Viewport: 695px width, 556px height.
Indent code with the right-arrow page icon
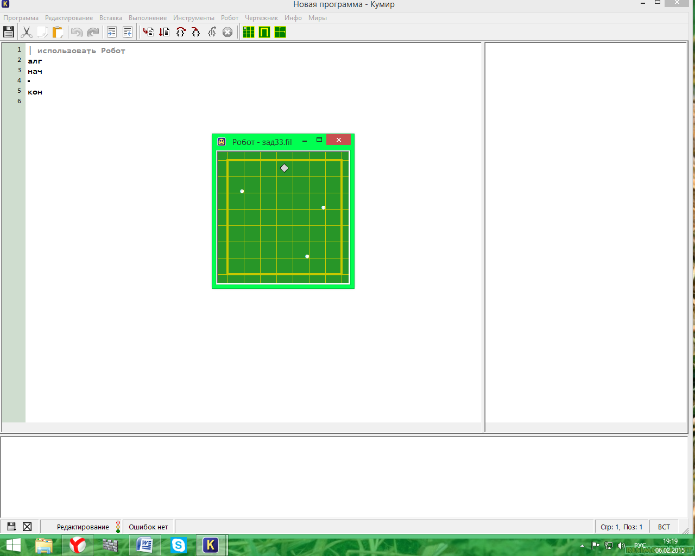click(112, 32)
